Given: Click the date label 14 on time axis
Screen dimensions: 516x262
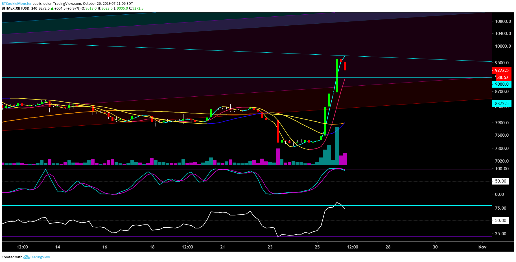Looking at the screenshot, I should (58, 247).
